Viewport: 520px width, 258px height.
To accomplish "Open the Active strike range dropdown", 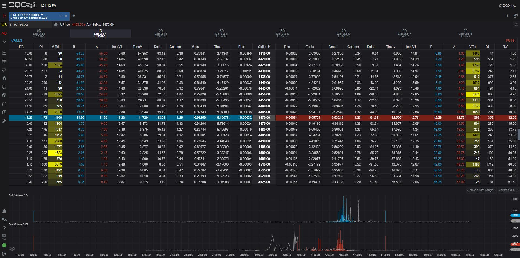I will (x=481, y=190).
